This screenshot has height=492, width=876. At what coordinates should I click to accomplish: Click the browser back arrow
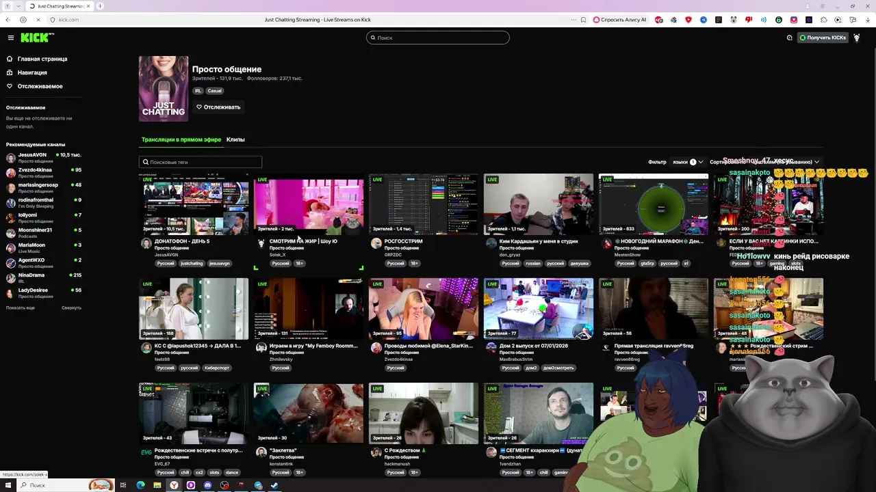8,20
